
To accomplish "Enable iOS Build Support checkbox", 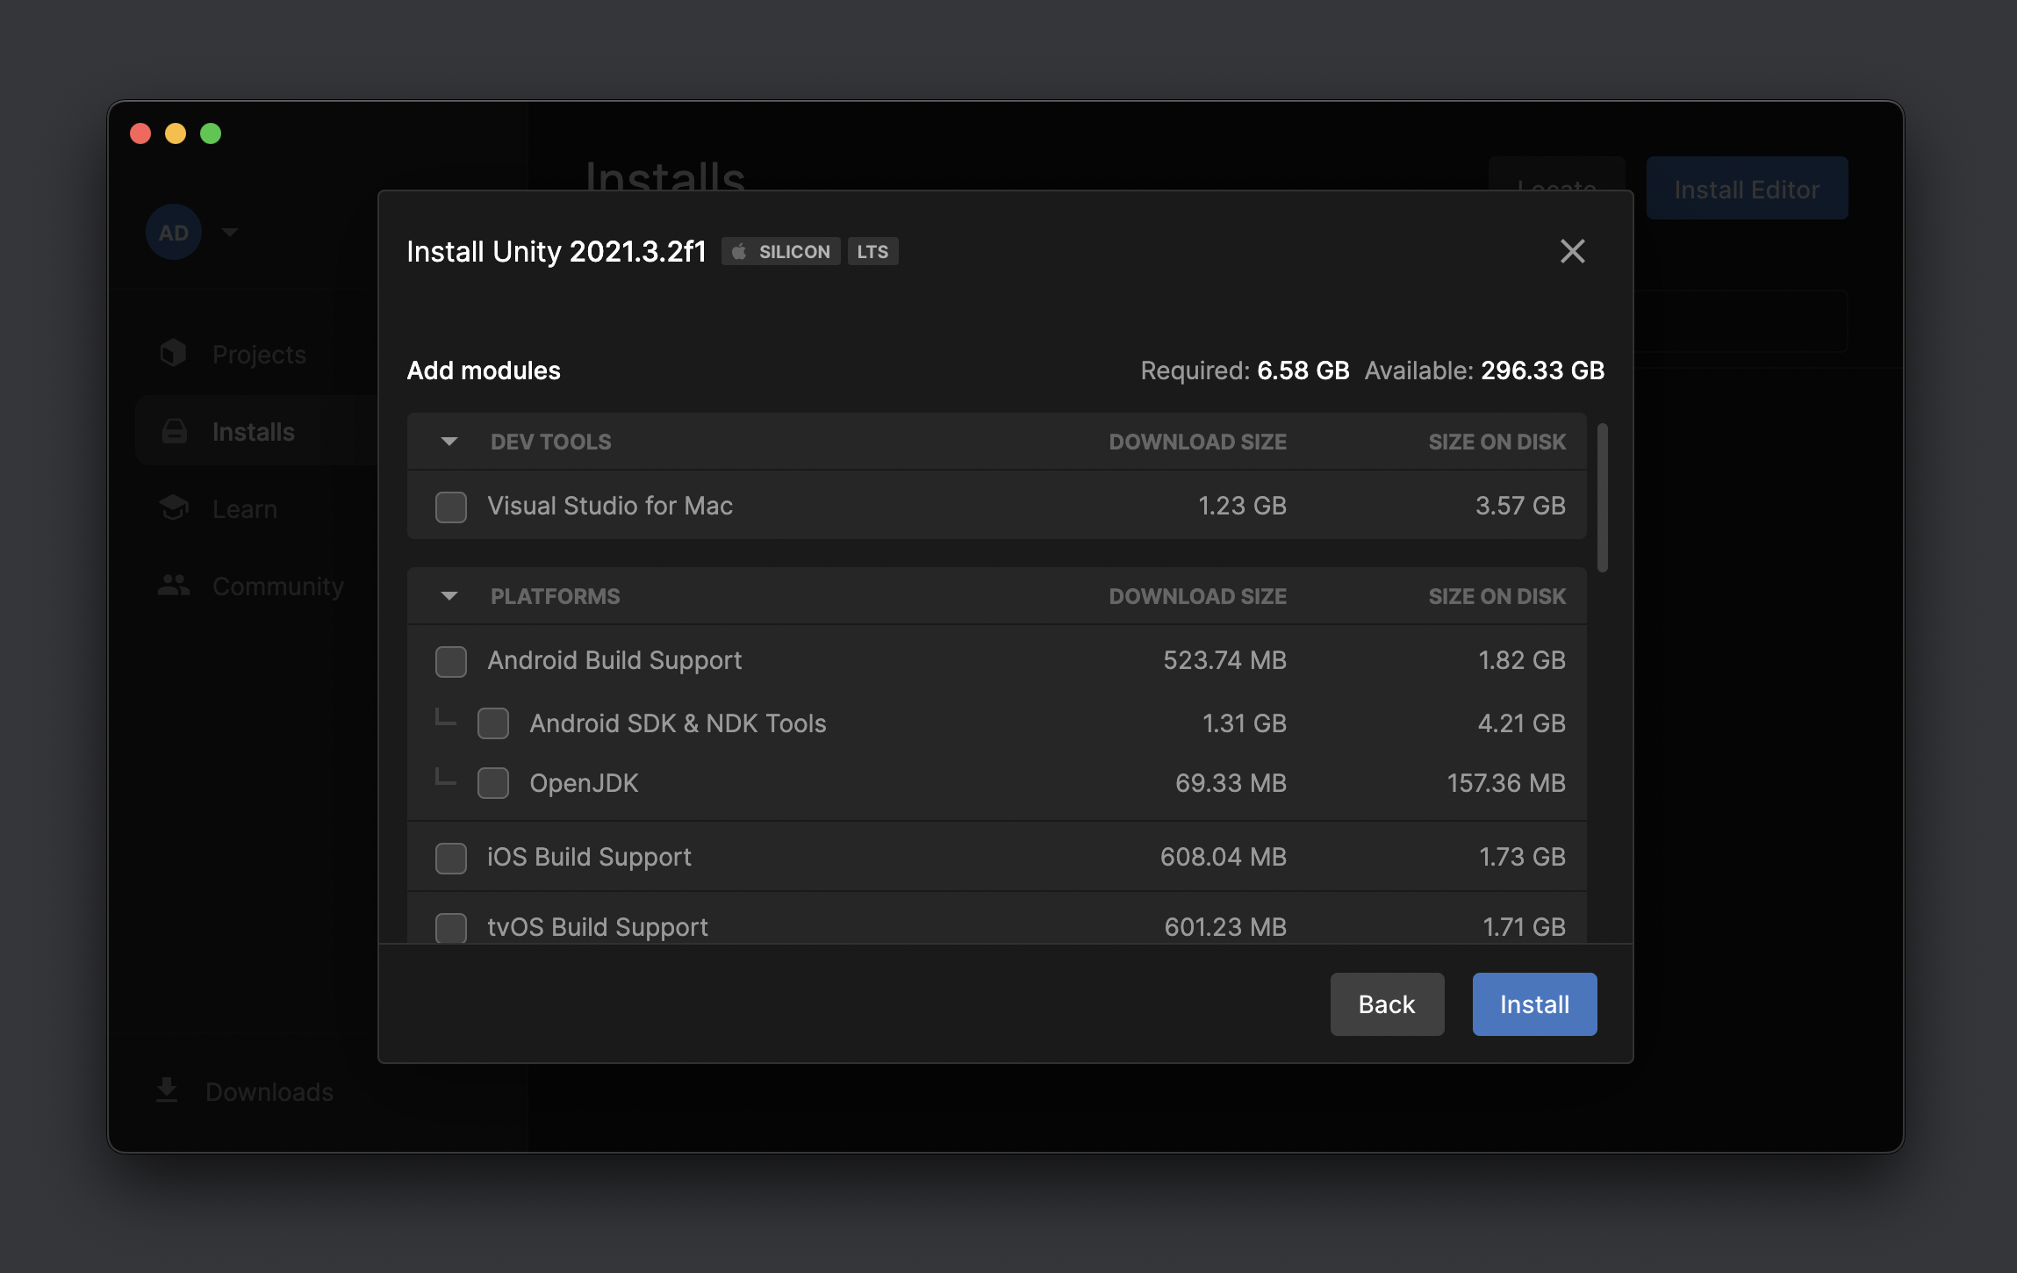I will (x=451, y=858).
